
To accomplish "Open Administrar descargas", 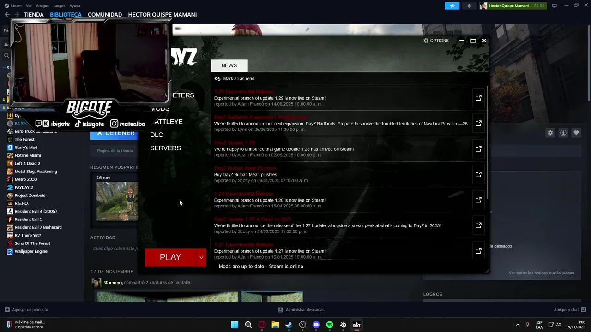I will tap(301, 310).
